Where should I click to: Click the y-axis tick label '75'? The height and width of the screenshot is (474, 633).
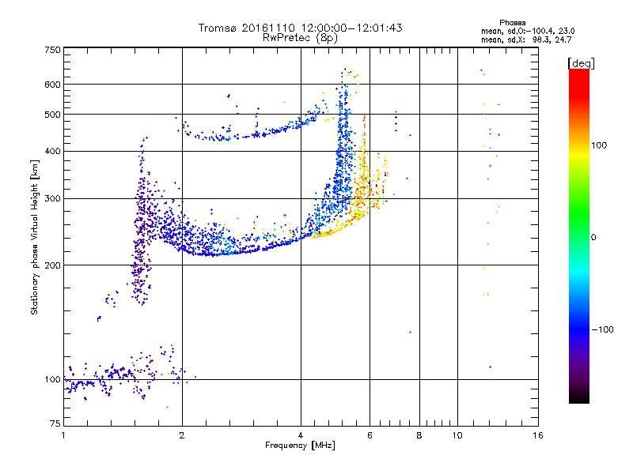(55, 423)
